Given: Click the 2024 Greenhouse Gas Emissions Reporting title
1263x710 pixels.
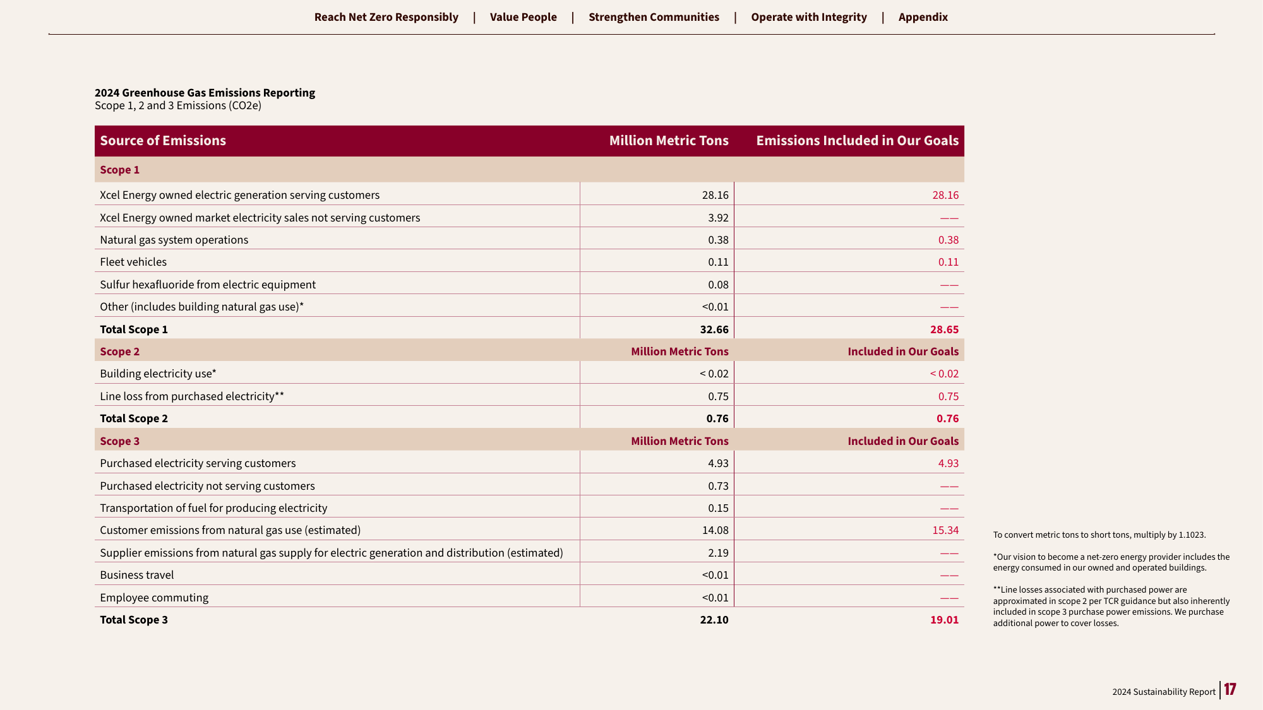Looking at the screenshot, I should coord(205,93).
